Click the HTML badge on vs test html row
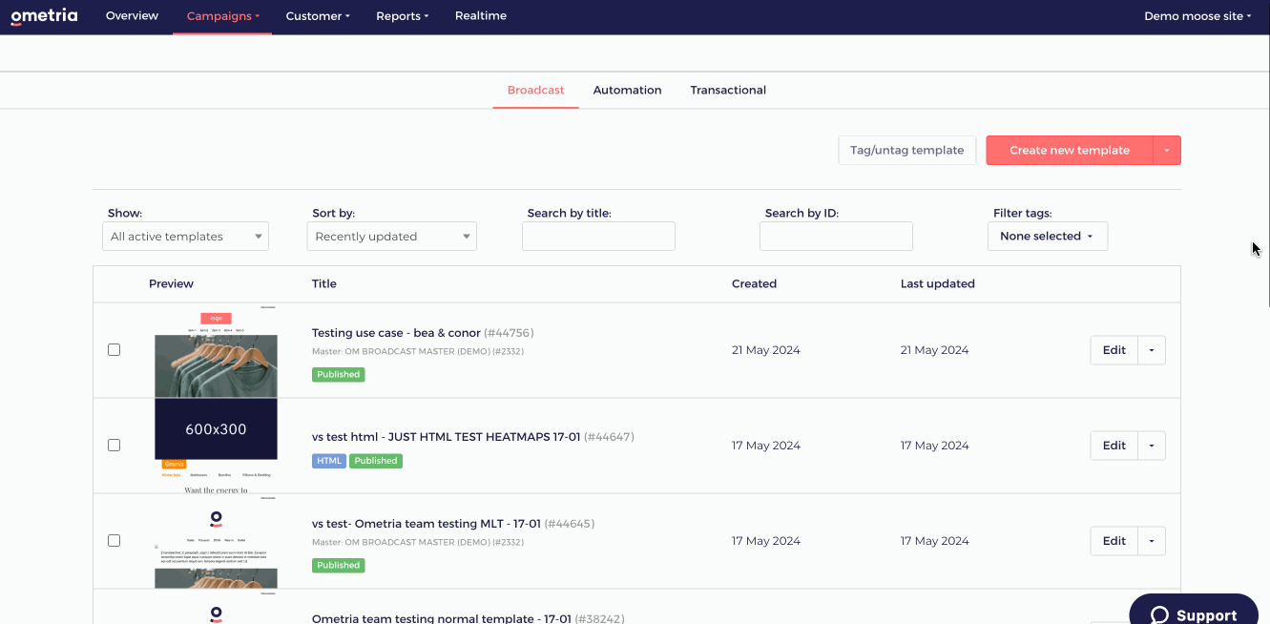 pos(329,461)
